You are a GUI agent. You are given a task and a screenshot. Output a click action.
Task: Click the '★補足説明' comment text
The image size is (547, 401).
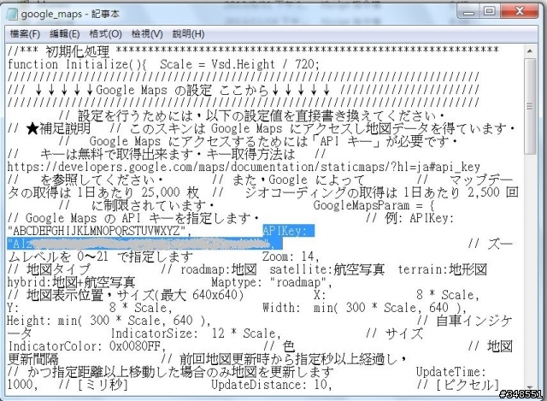(x=58, y=128)
